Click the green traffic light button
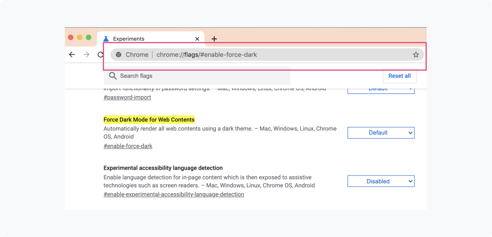492x237 pixels. click(88, 37)
